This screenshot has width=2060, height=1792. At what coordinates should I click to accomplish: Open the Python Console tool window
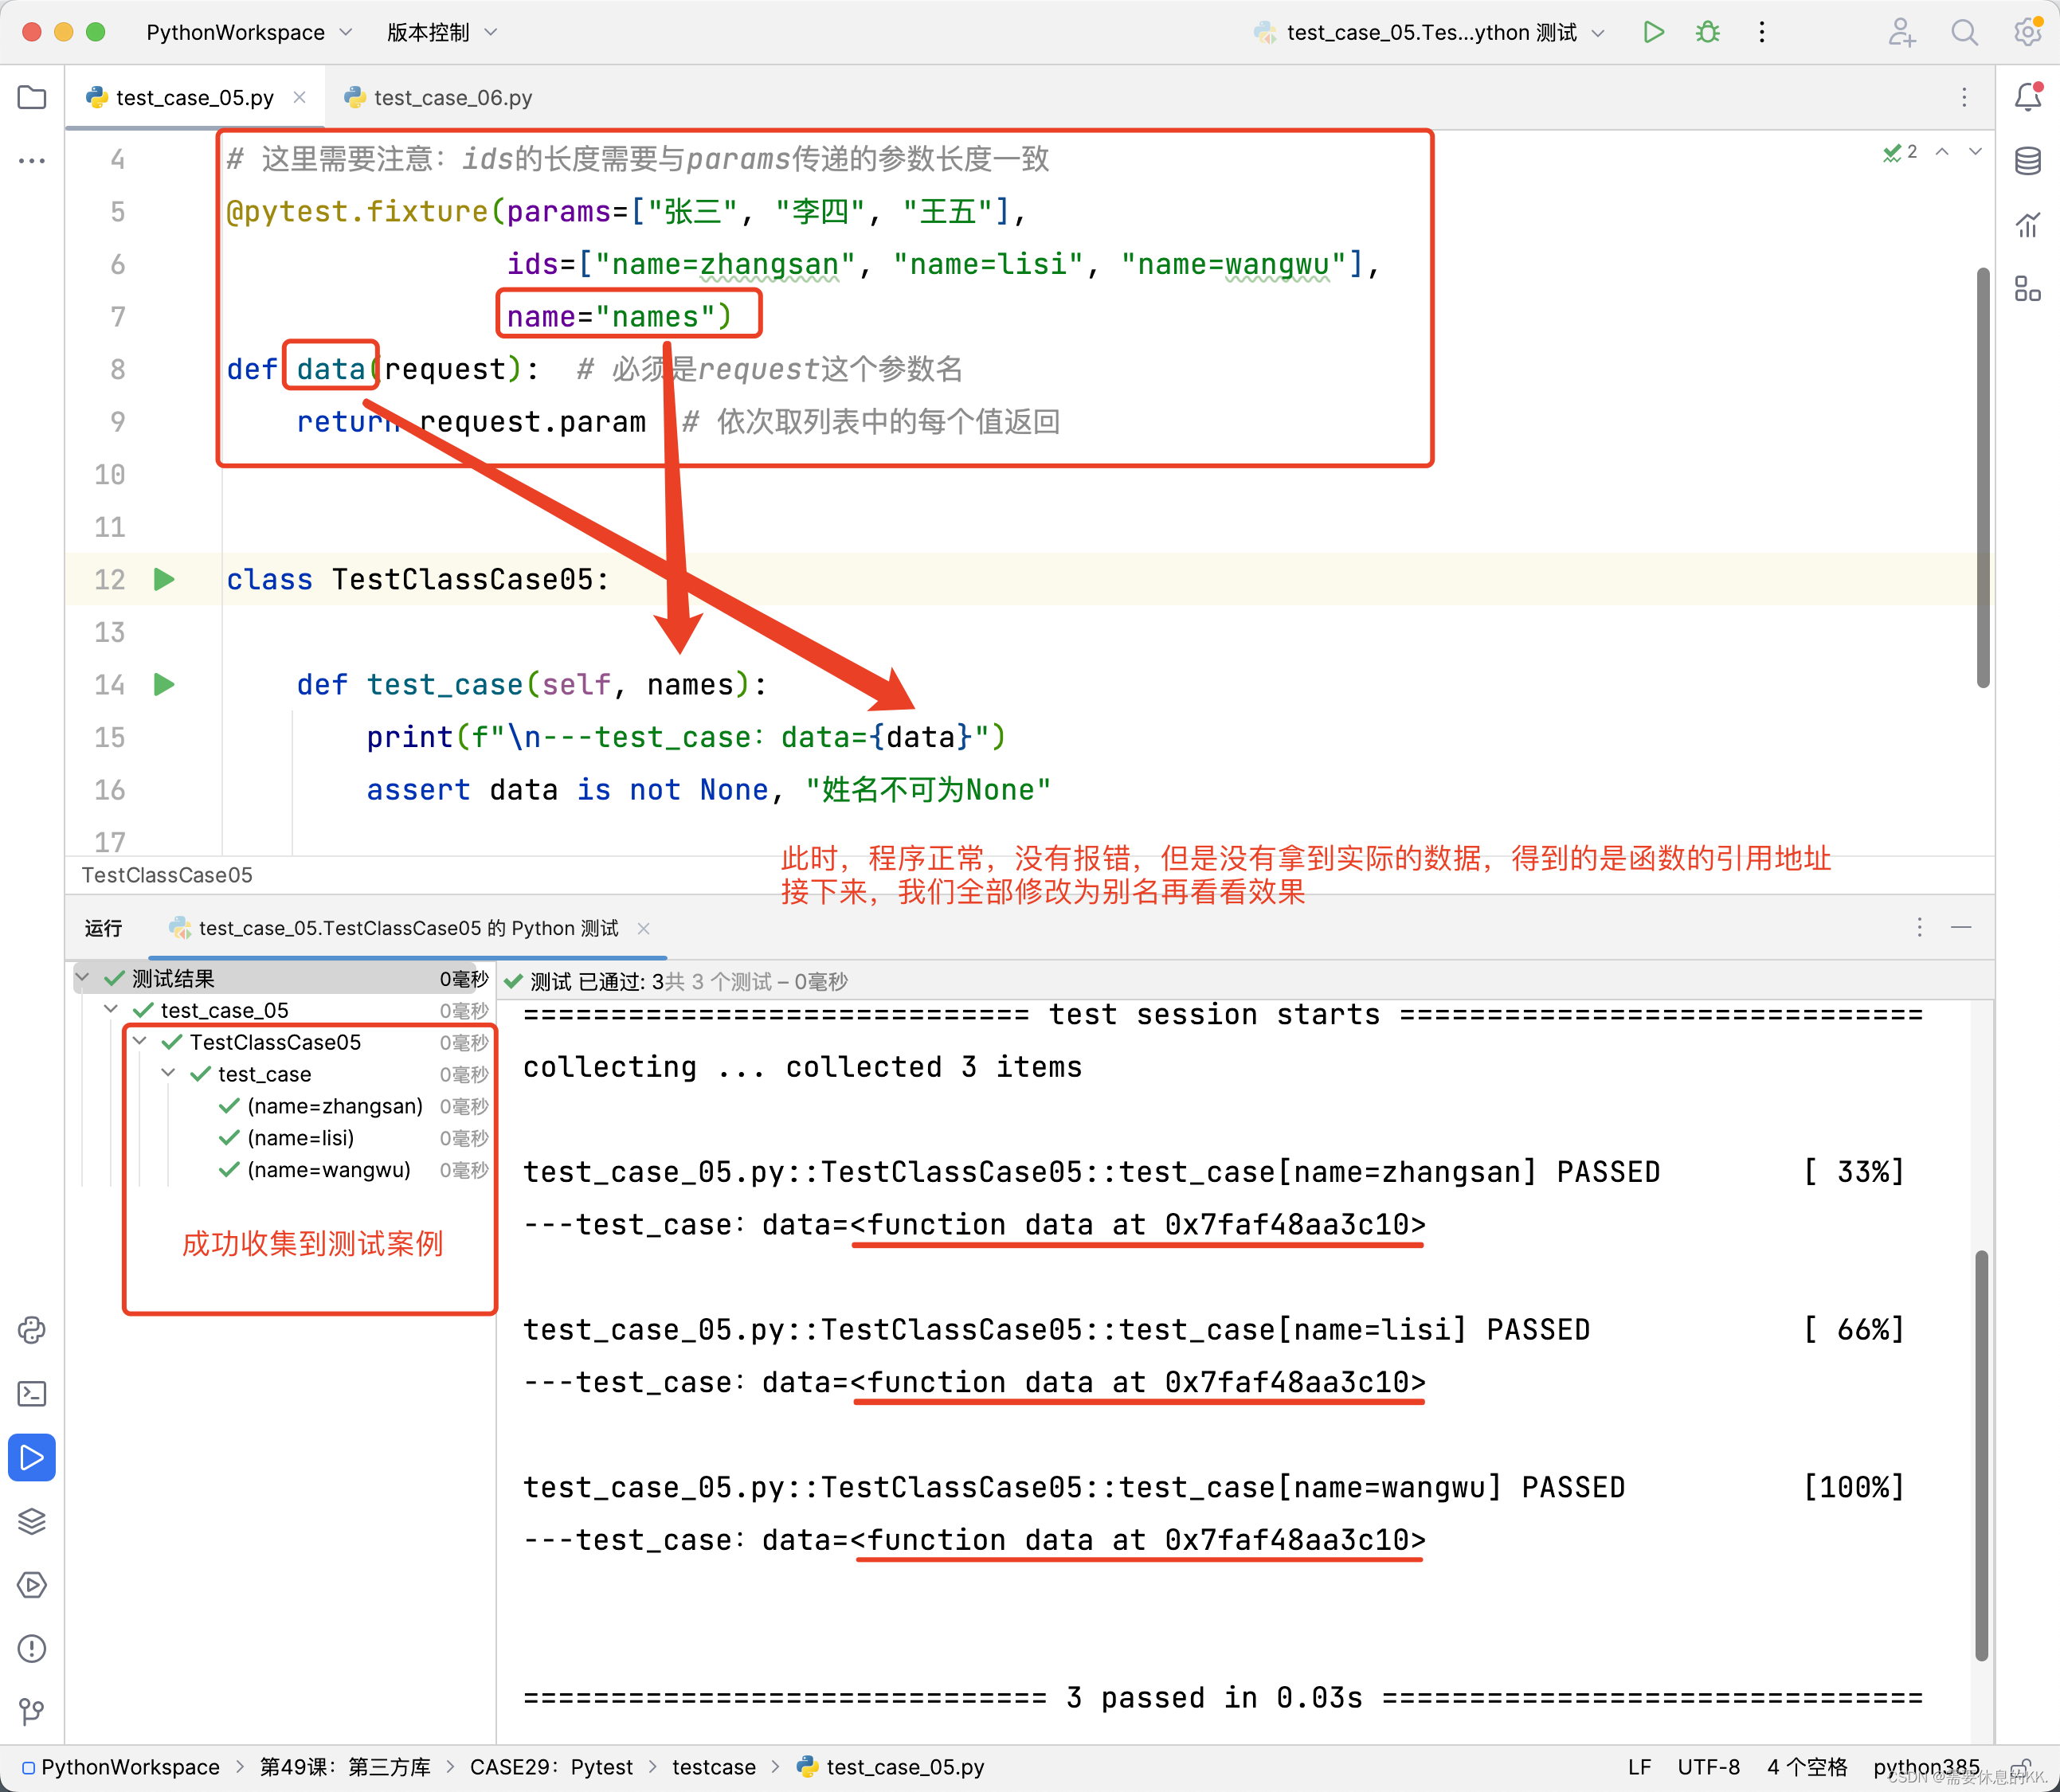(x=32, y=1330)
